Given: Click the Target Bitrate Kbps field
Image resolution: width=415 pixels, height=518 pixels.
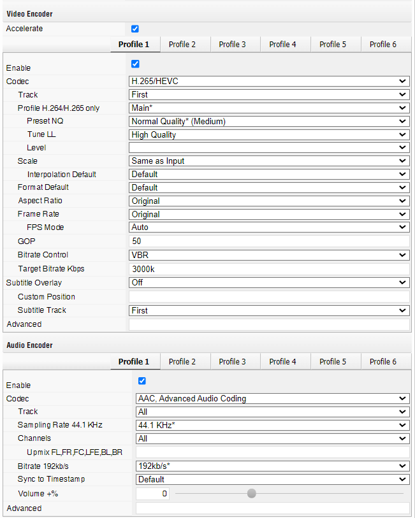Looking at the screenshot, I should click(268, 269).
